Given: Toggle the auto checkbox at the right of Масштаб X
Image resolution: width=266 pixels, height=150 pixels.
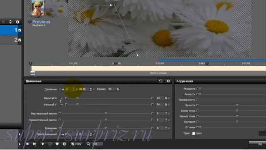Looking at the screenshot, I should tap(169, 98).
